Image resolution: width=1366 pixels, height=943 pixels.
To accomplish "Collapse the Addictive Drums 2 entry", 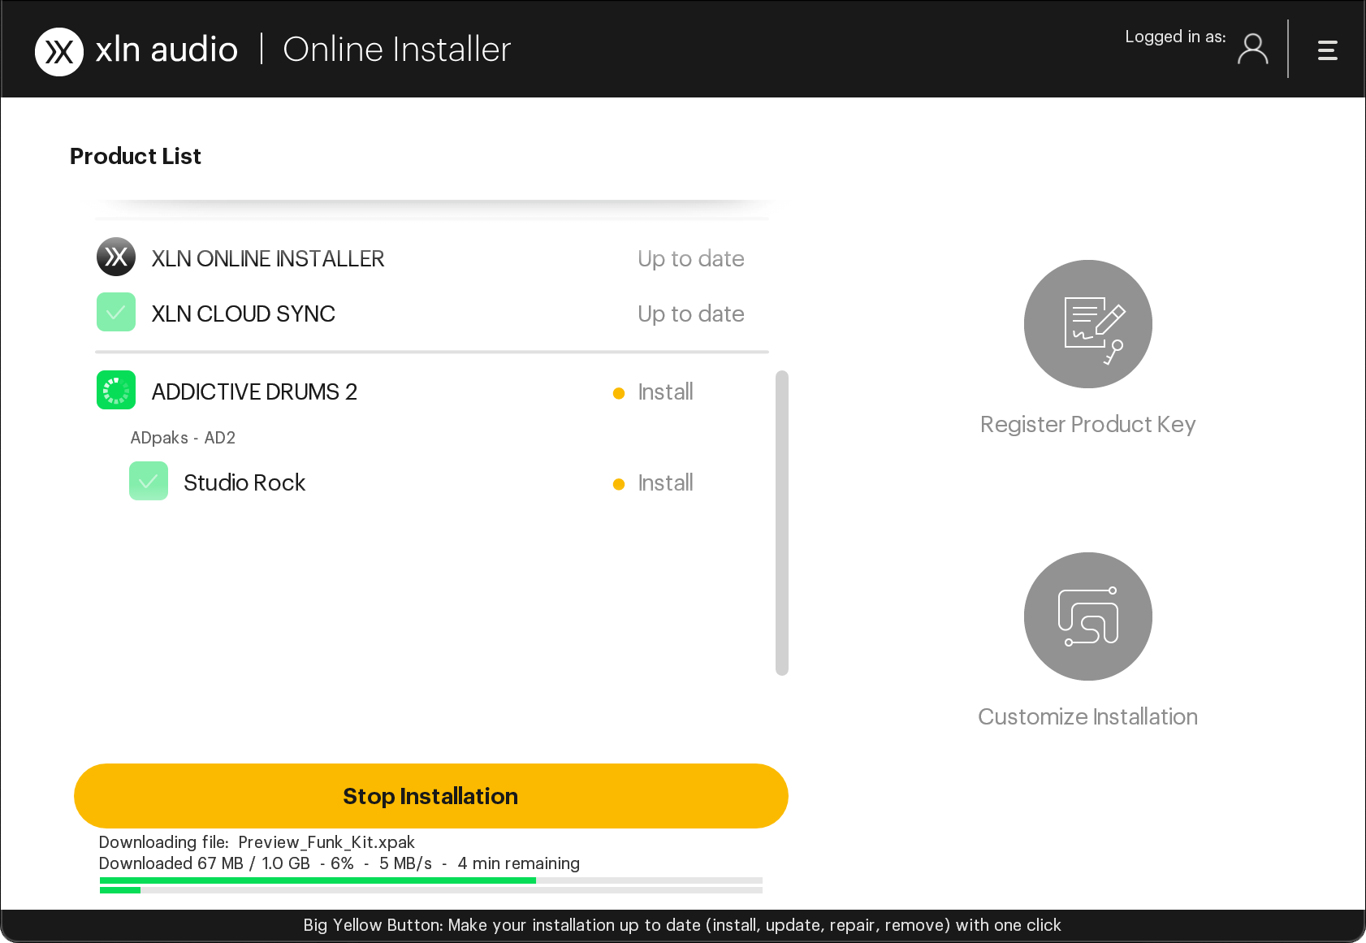I will click(x=254, y=391).
